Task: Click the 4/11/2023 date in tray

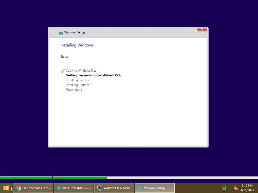Action: [x=247, y=190]
